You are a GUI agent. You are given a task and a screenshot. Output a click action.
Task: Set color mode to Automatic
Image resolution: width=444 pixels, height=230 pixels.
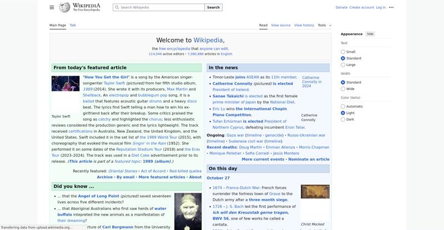pos(343,107)
